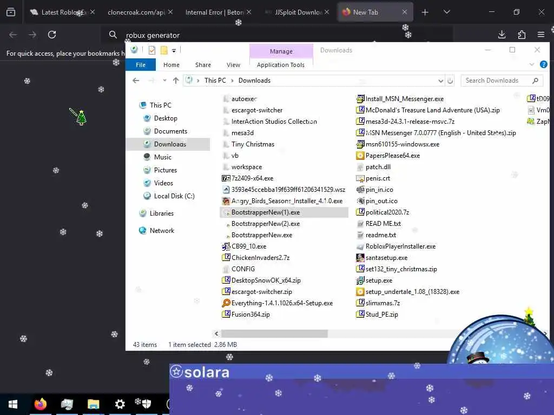Open Firefox from the taskbar
This screenshot has height=415, width=554.
click(40, 404)
